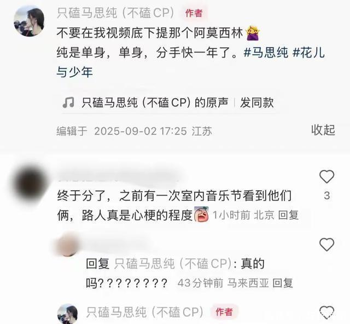Tap the 作者 badge in bottom reply
The height and width of the screenshot is (324, 350).
coord(224,312)
